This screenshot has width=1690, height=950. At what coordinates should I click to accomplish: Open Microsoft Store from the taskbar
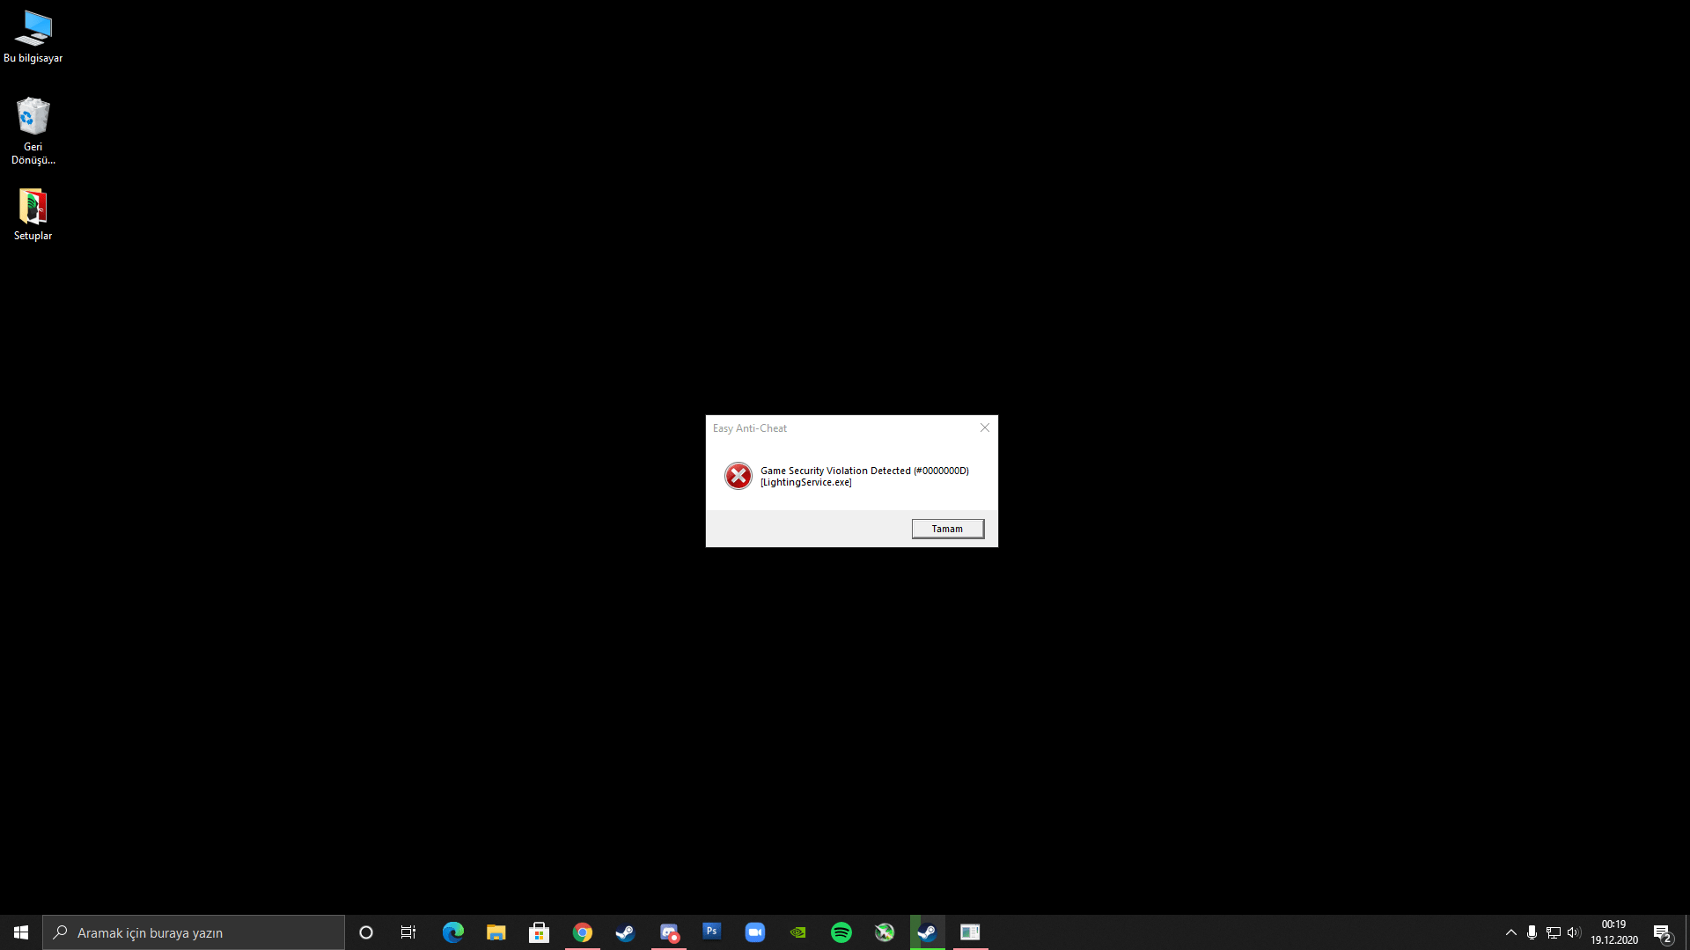tap(539, 932)
